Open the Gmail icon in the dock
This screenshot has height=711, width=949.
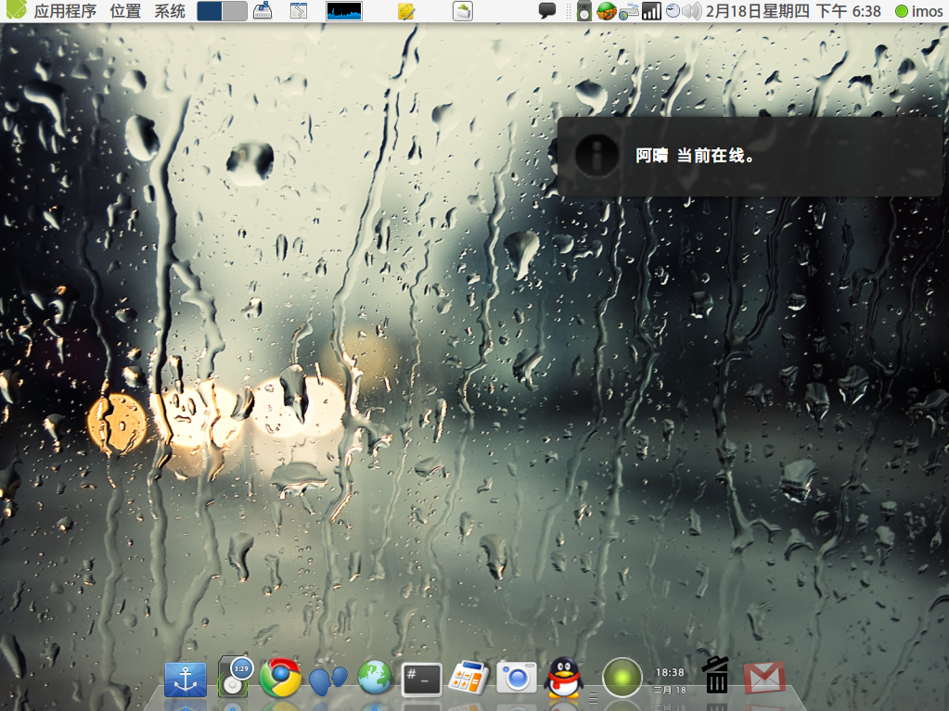click(x=764, y=678)
